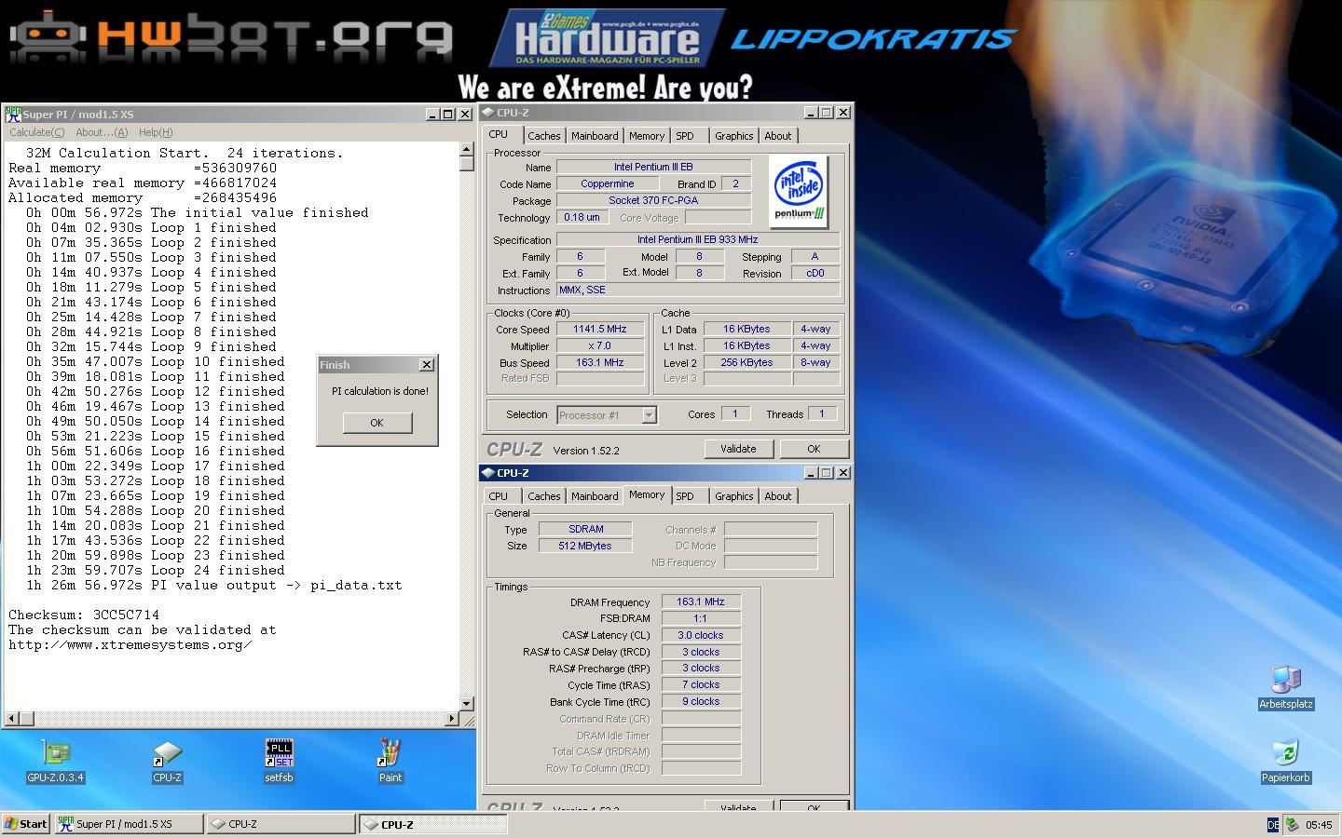
Task: Select Caches tab in lower CPU-Z
Action: tap(544, 496)
